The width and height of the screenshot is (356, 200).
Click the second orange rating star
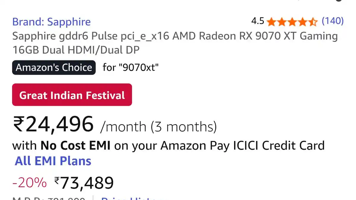(282, 22)
